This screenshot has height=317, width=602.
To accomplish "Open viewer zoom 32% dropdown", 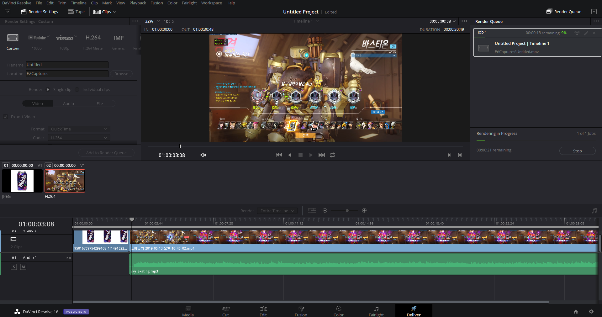I will click(x=152, y=21).
